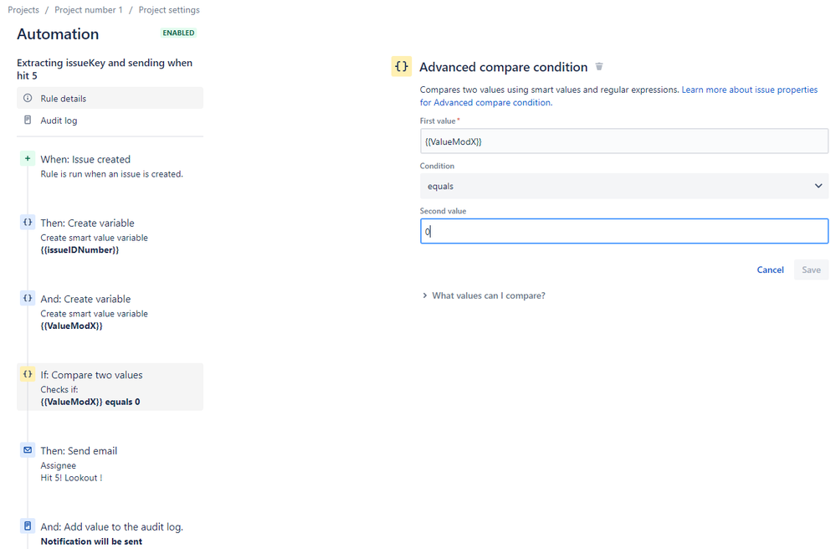The width and height of the screenshot is (836, 549).
Task: Click the envelope icon for Send email action
Action: coord(28,450)
